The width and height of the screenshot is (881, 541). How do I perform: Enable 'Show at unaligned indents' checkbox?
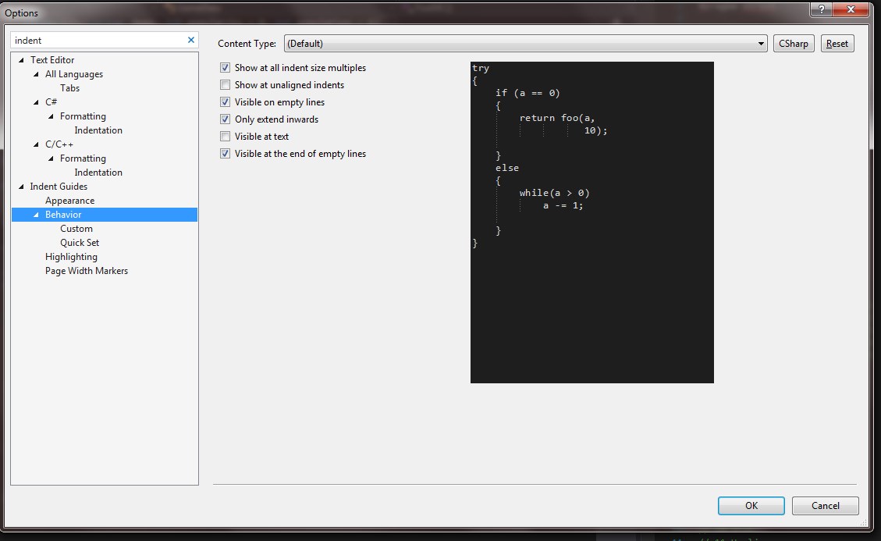[226, 85]
